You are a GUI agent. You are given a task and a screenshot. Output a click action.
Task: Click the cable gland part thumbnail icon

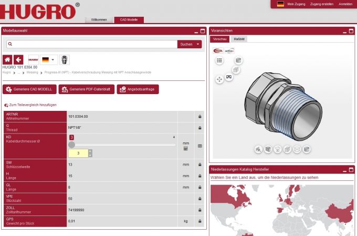coord(64,59)
